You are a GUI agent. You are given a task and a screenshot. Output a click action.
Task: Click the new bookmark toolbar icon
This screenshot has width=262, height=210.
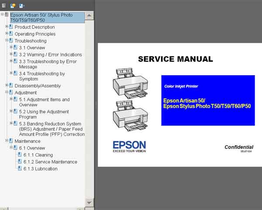13,6
